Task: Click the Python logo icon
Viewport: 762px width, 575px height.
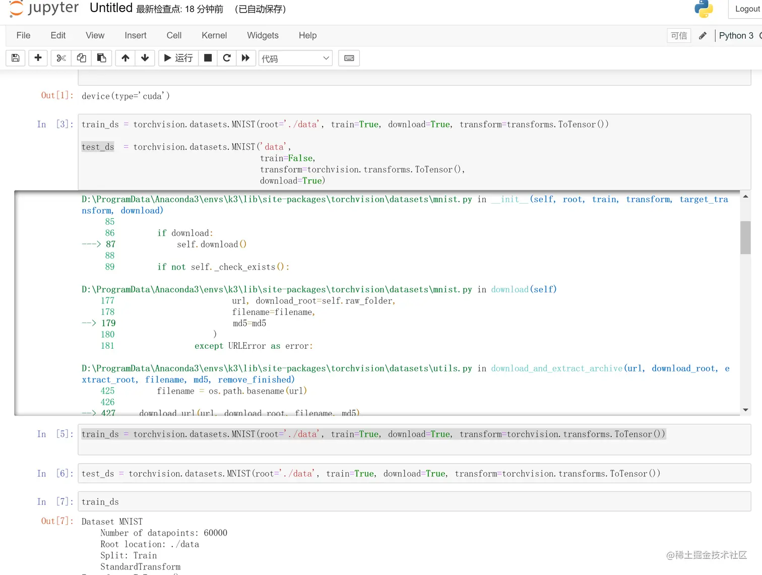Action: tap(704, 9)
